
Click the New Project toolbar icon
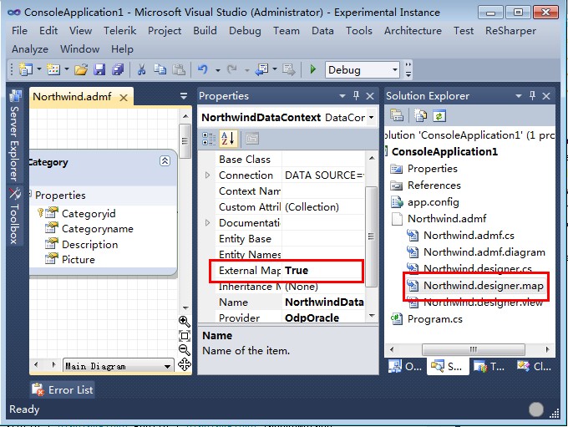click(25, 69)
